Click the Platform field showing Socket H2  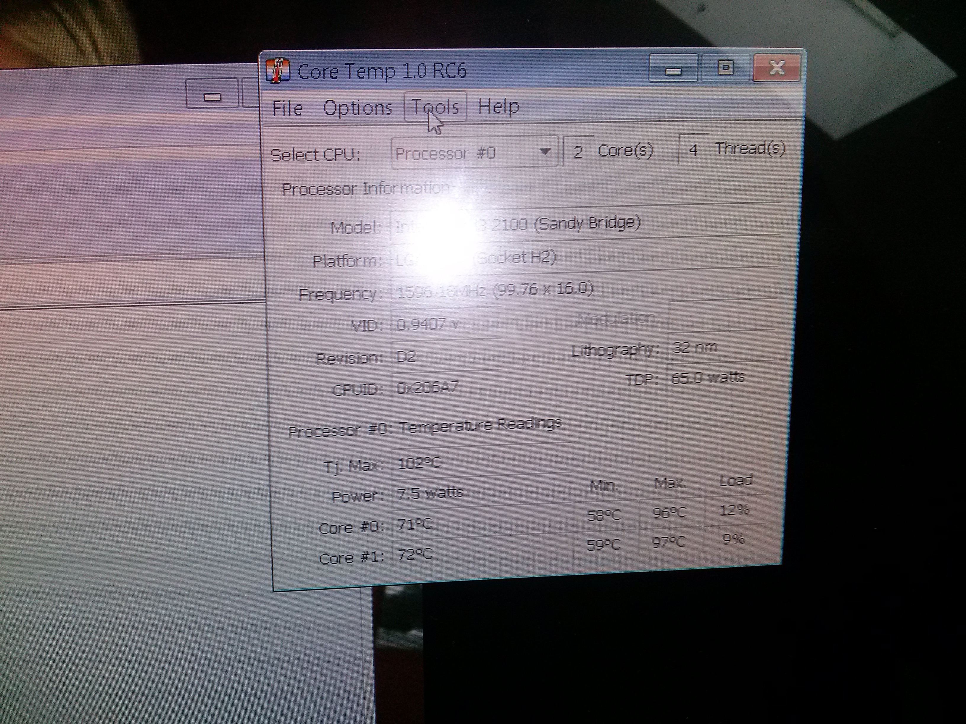tap(584, 257)
